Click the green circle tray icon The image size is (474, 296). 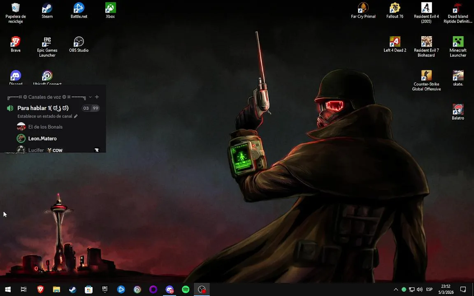(x=404, y=289)
